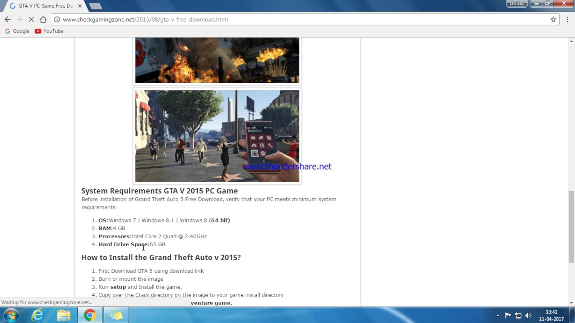575x323 pixels.
Task: Open the browser home page
Action: [43, 19]
